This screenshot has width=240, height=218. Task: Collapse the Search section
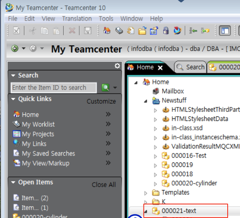click(13, 75)
